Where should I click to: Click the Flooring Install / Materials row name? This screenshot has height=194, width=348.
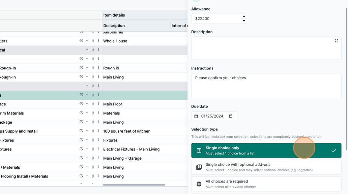tap(24, 176)
